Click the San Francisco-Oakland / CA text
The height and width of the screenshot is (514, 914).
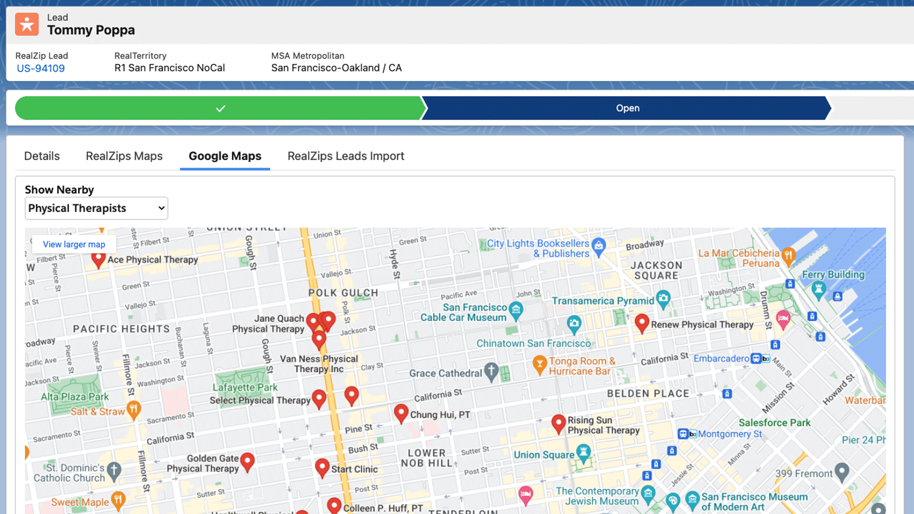(337, 68)
